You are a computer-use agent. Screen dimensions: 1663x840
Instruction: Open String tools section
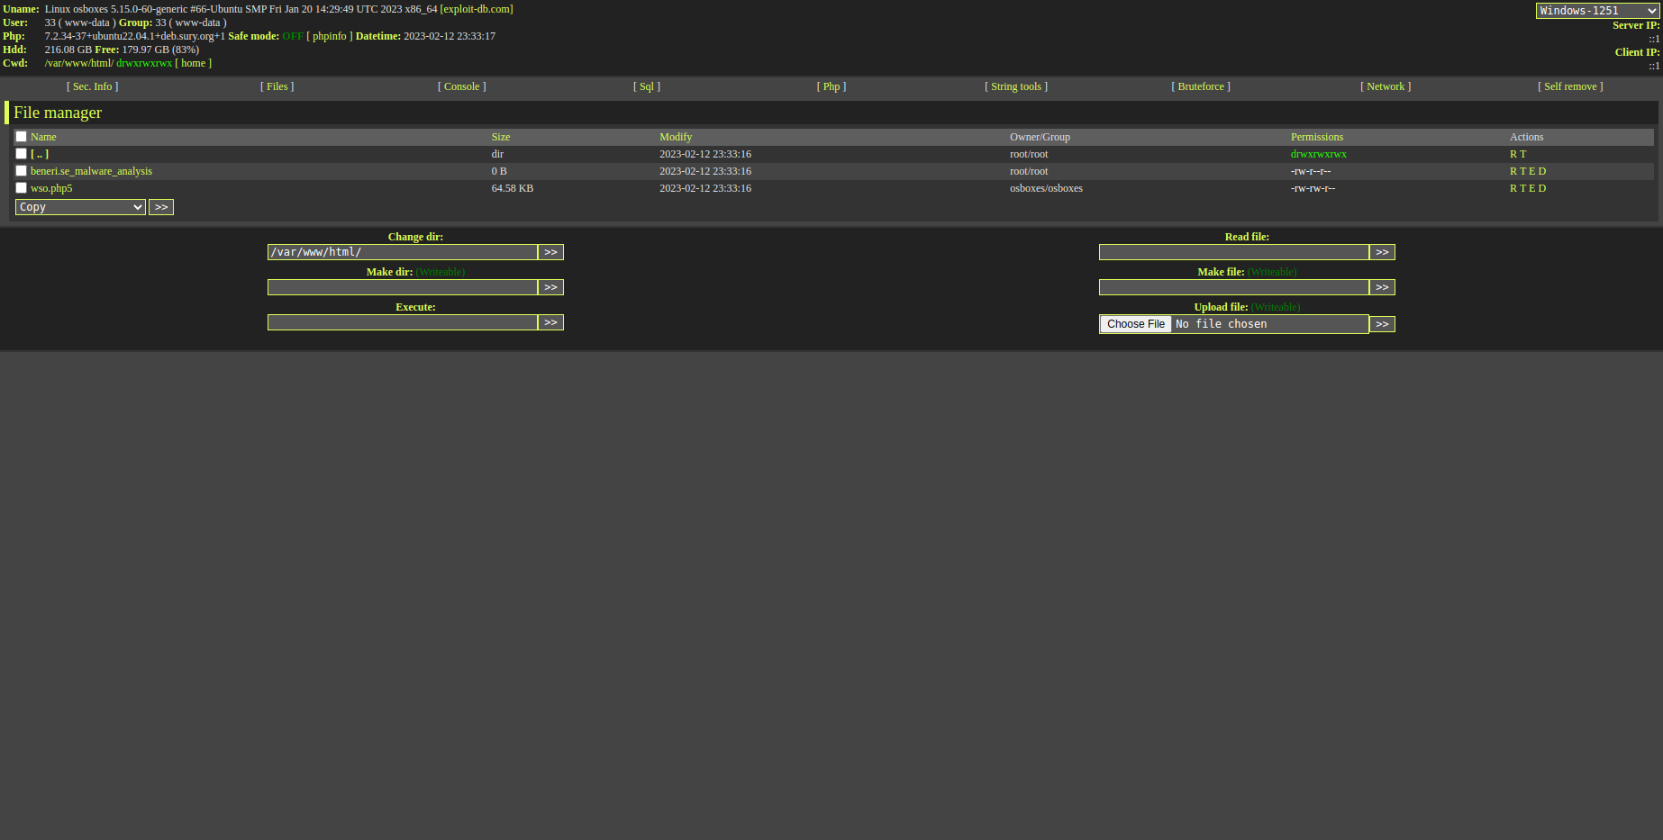pyautogui.click(x=1016, y=86)
